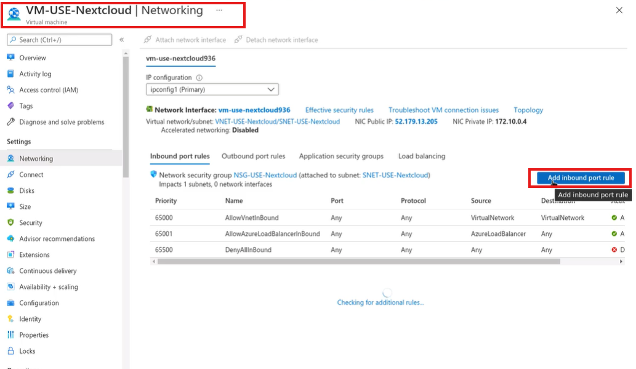Click priority value 65500
Viewport: 636px width, 369px height.
(164, 249)
